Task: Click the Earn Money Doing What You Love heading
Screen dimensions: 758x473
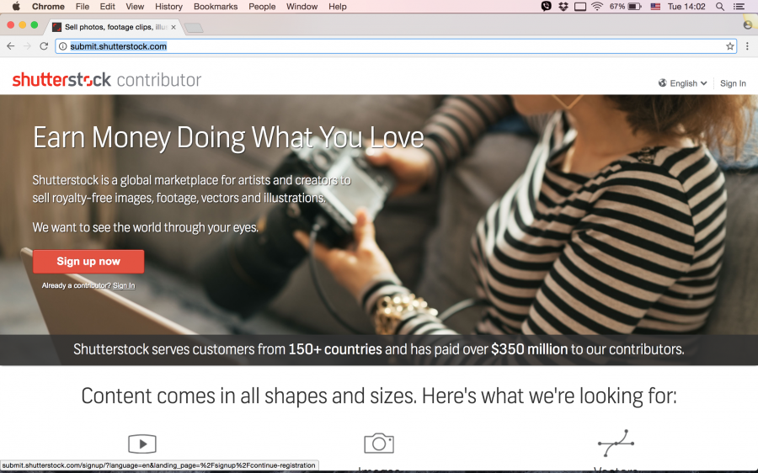Action: click(228, 138)
